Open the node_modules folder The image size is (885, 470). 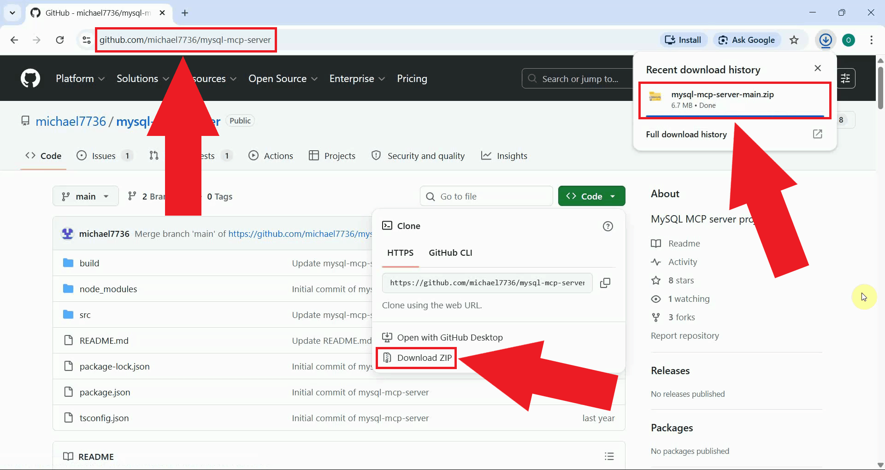(x=108, y=289)
